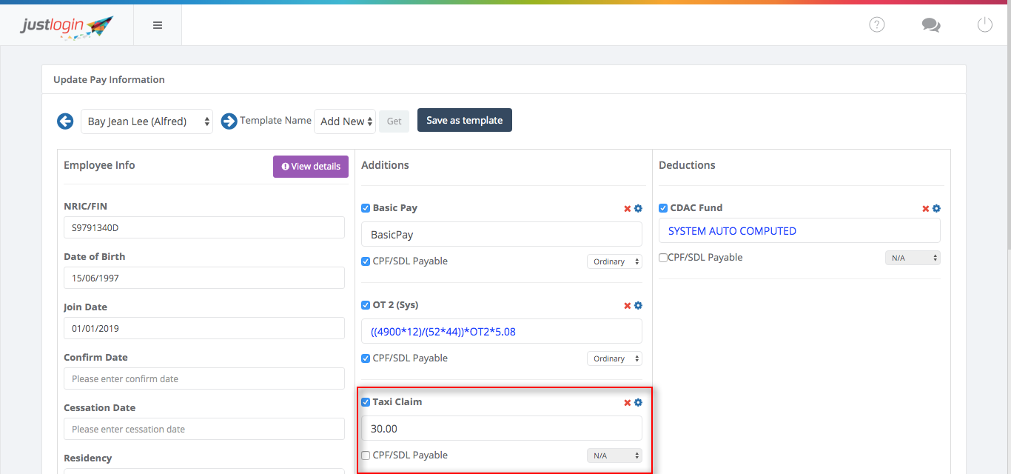Open the hamburger navigation menu

click(x=157, y=25)
